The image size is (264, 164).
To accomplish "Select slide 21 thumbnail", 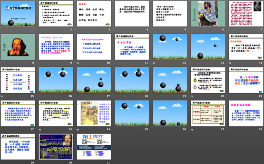I will coord(246,80).
